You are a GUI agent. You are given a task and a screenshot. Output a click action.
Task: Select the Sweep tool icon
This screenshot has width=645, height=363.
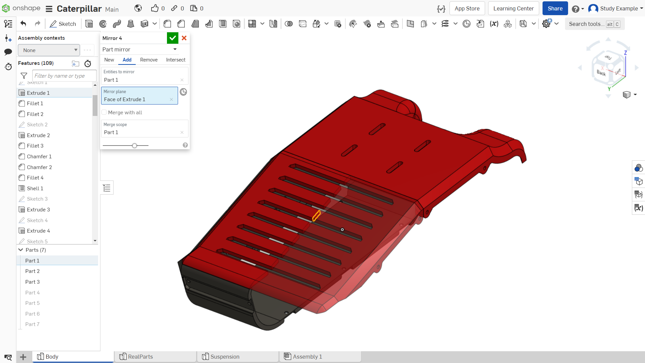[x=117, y=24]
